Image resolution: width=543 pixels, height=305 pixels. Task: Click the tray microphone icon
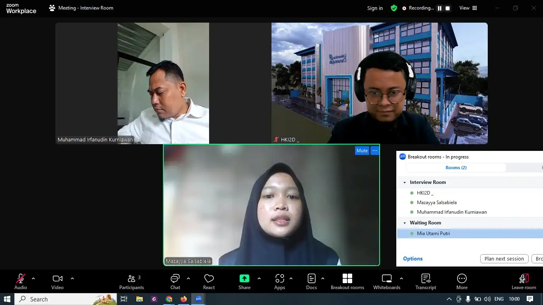[x=468, y=299]
